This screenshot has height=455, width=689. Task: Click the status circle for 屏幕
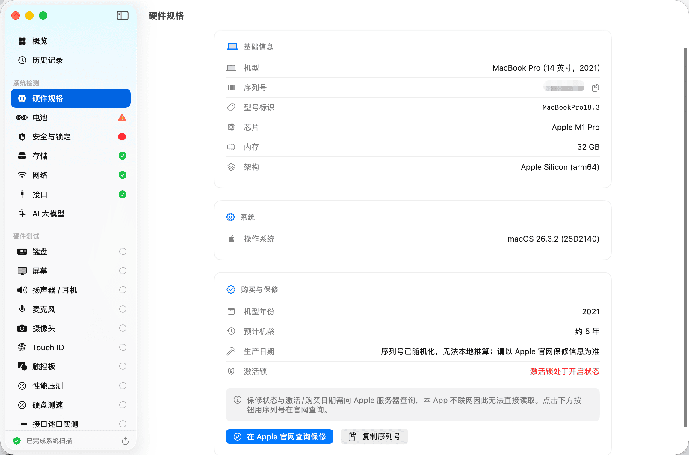pyautogui.click(x=123, y=271)
